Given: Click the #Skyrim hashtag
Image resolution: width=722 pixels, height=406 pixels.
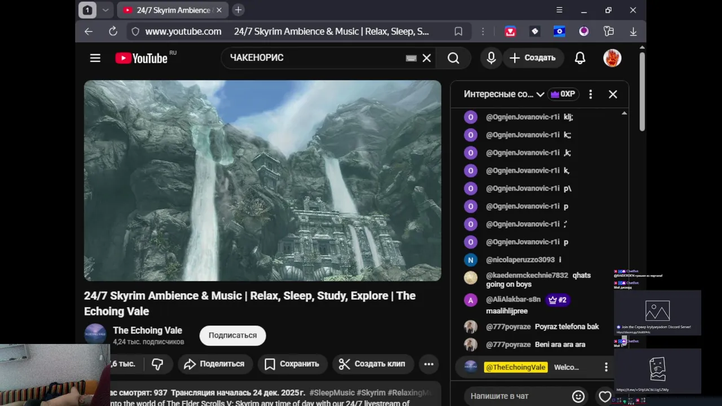Looking at the screenshot, I should 371,392.
